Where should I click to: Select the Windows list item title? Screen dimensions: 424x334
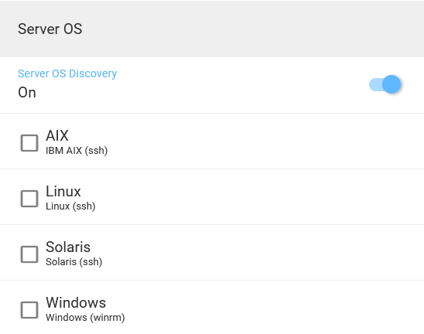click(x=76, y=302)
